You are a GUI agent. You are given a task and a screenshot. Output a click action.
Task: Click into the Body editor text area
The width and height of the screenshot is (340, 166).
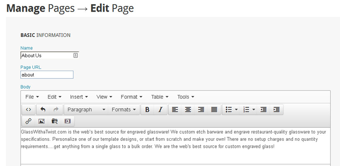pyautogui.click(x=175, y=145)
